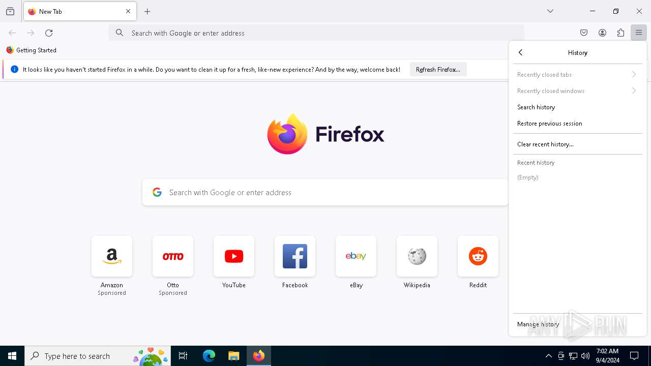651x366 pixels.
Task: Open the notification center icon
Action: point(635,356)
